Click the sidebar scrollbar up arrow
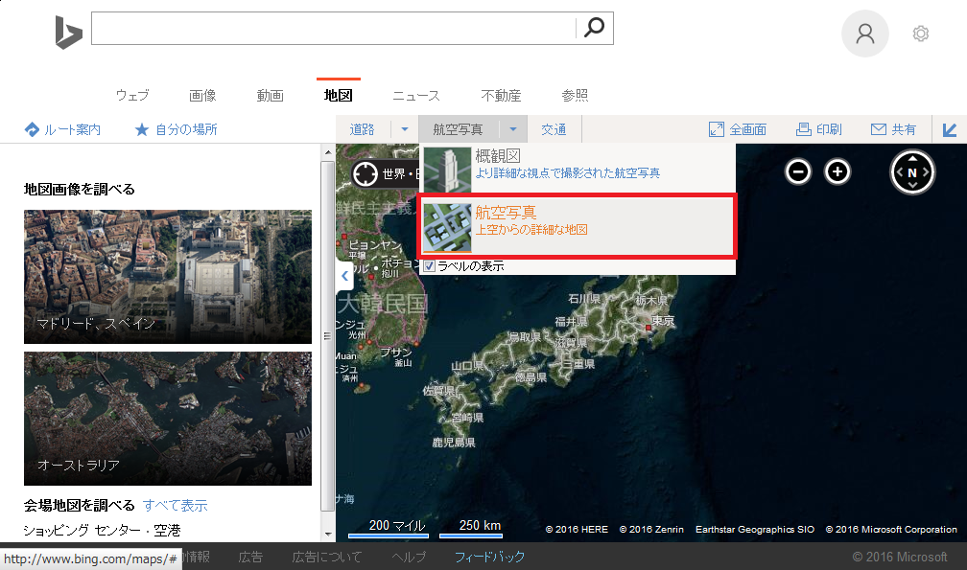 pos(328,152)
